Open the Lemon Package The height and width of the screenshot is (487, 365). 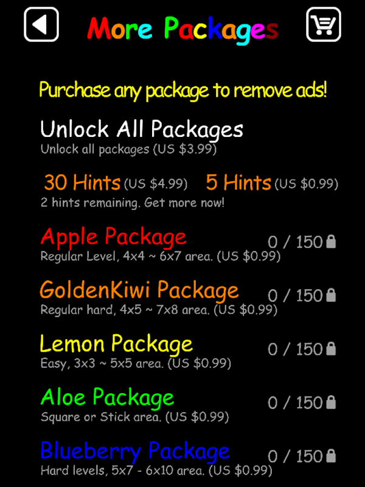(116, 344)
